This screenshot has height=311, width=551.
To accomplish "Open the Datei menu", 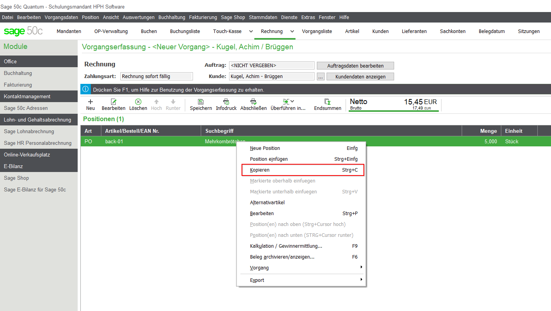I will [x=7, y=17].
